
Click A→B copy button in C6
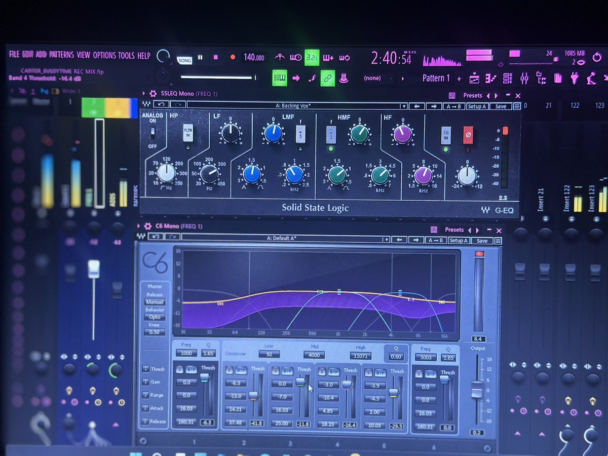click(x=435, y=240)
